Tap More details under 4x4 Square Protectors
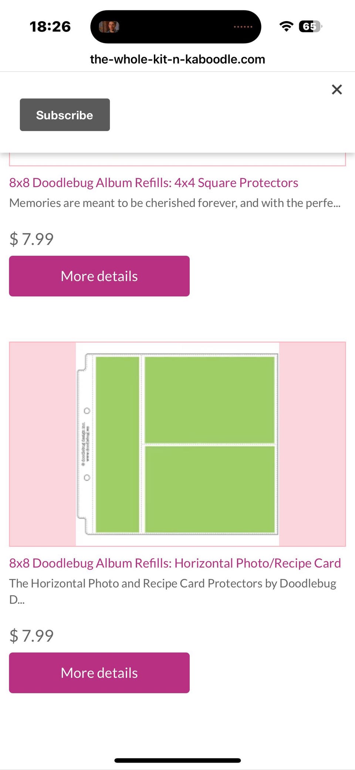 pyautogui.click(x=99, y=276)
